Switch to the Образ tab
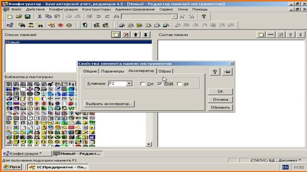 [x=165, y=71]
